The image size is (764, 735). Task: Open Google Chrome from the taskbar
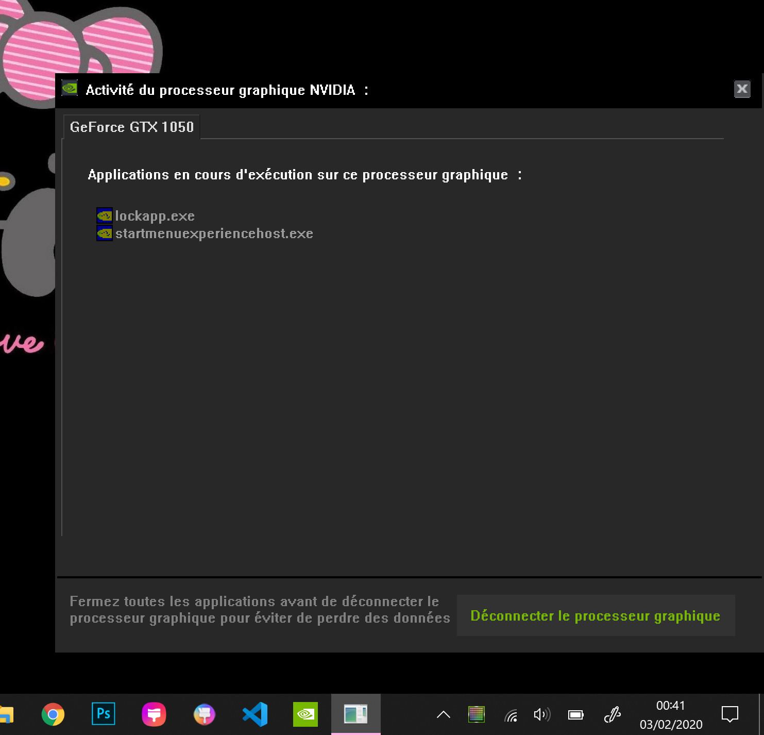click(53, 714)
